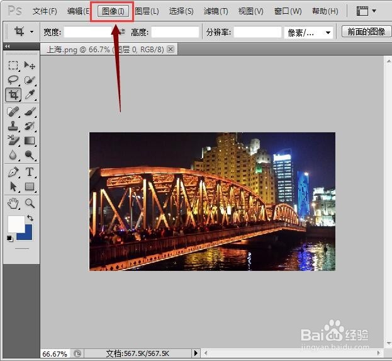The width and height of the screenshot is (392, 361).
Task: Click the vertical scrollbar up arrow
Action: click(388, 60)
